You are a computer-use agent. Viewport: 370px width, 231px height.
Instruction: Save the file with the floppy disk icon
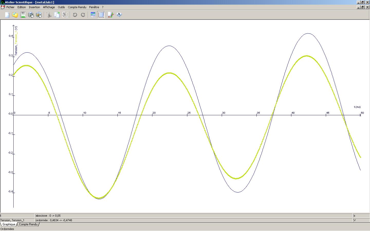point(23,15)
